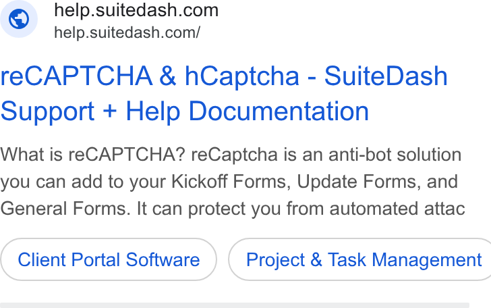Click the word 'Management' in the second chip
491x308 pixels.
(427, 260)
